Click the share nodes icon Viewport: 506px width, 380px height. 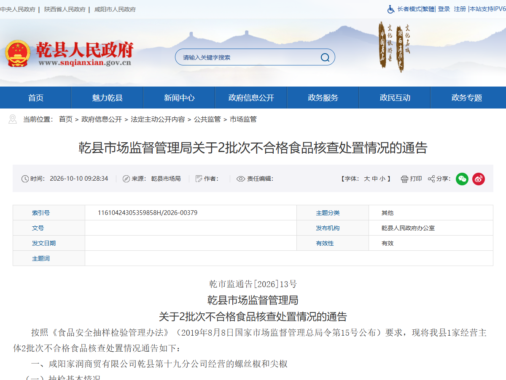click(431, 179)
